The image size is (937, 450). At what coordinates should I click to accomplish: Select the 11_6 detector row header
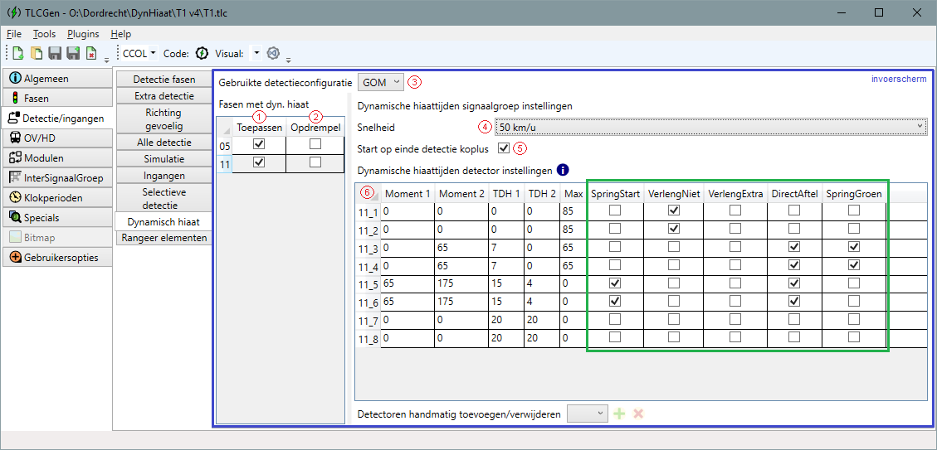coord(368,302)
